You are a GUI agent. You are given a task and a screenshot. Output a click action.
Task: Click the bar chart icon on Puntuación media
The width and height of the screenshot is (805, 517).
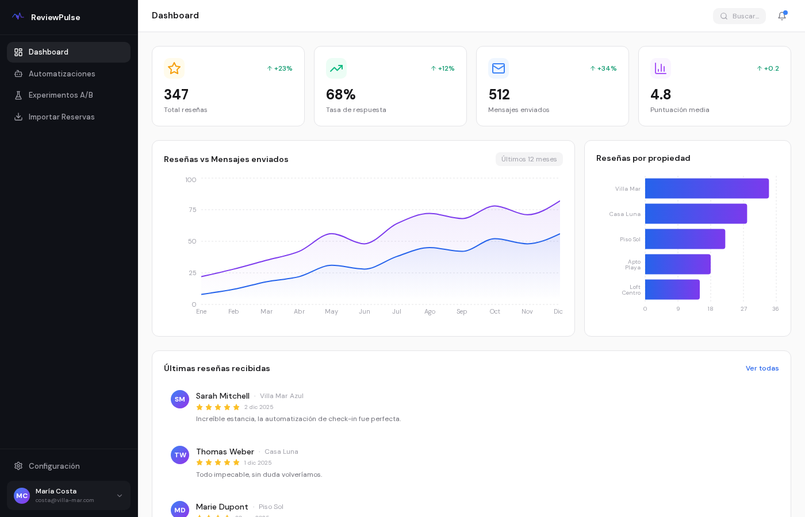(x=661, y=68)
